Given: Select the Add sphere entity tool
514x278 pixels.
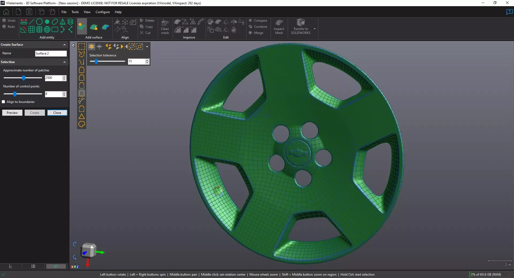Looking at the screenshot, I should coord(47,29).
